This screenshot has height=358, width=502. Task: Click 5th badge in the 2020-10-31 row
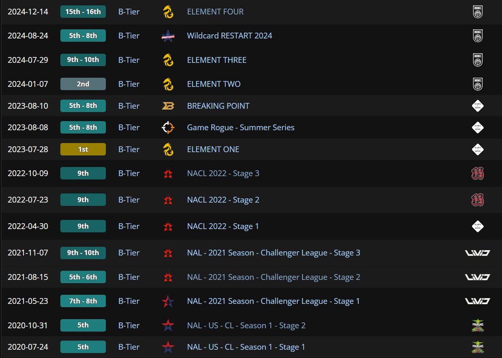(83, 325)
